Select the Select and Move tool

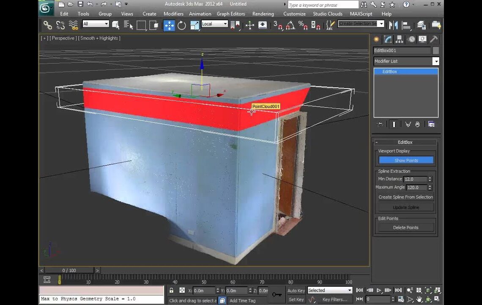pos(169,25)
